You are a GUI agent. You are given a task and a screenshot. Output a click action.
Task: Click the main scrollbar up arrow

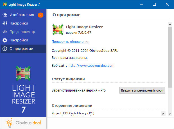point(170,25)
